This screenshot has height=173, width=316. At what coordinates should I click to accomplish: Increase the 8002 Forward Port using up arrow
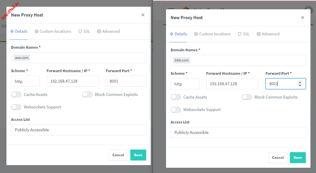click(x=300, y=82)
